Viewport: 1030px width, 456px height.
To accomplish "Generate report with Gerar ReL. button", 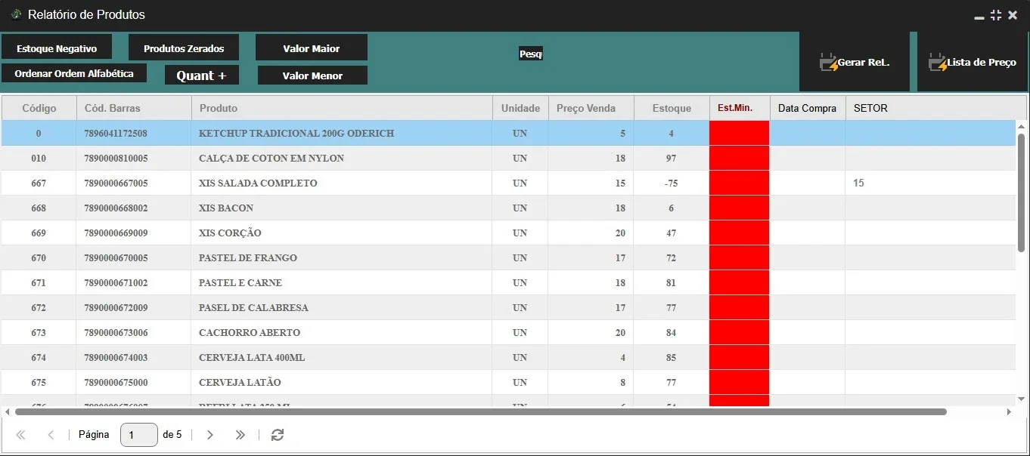I will [855, 63].
